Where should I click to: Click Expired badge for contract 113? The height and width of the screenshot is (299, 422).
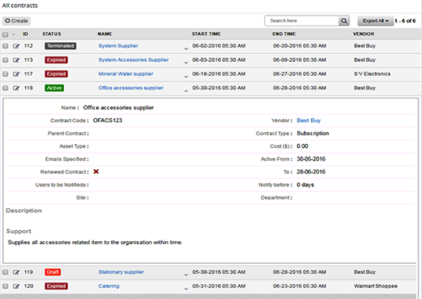(56, 59)
